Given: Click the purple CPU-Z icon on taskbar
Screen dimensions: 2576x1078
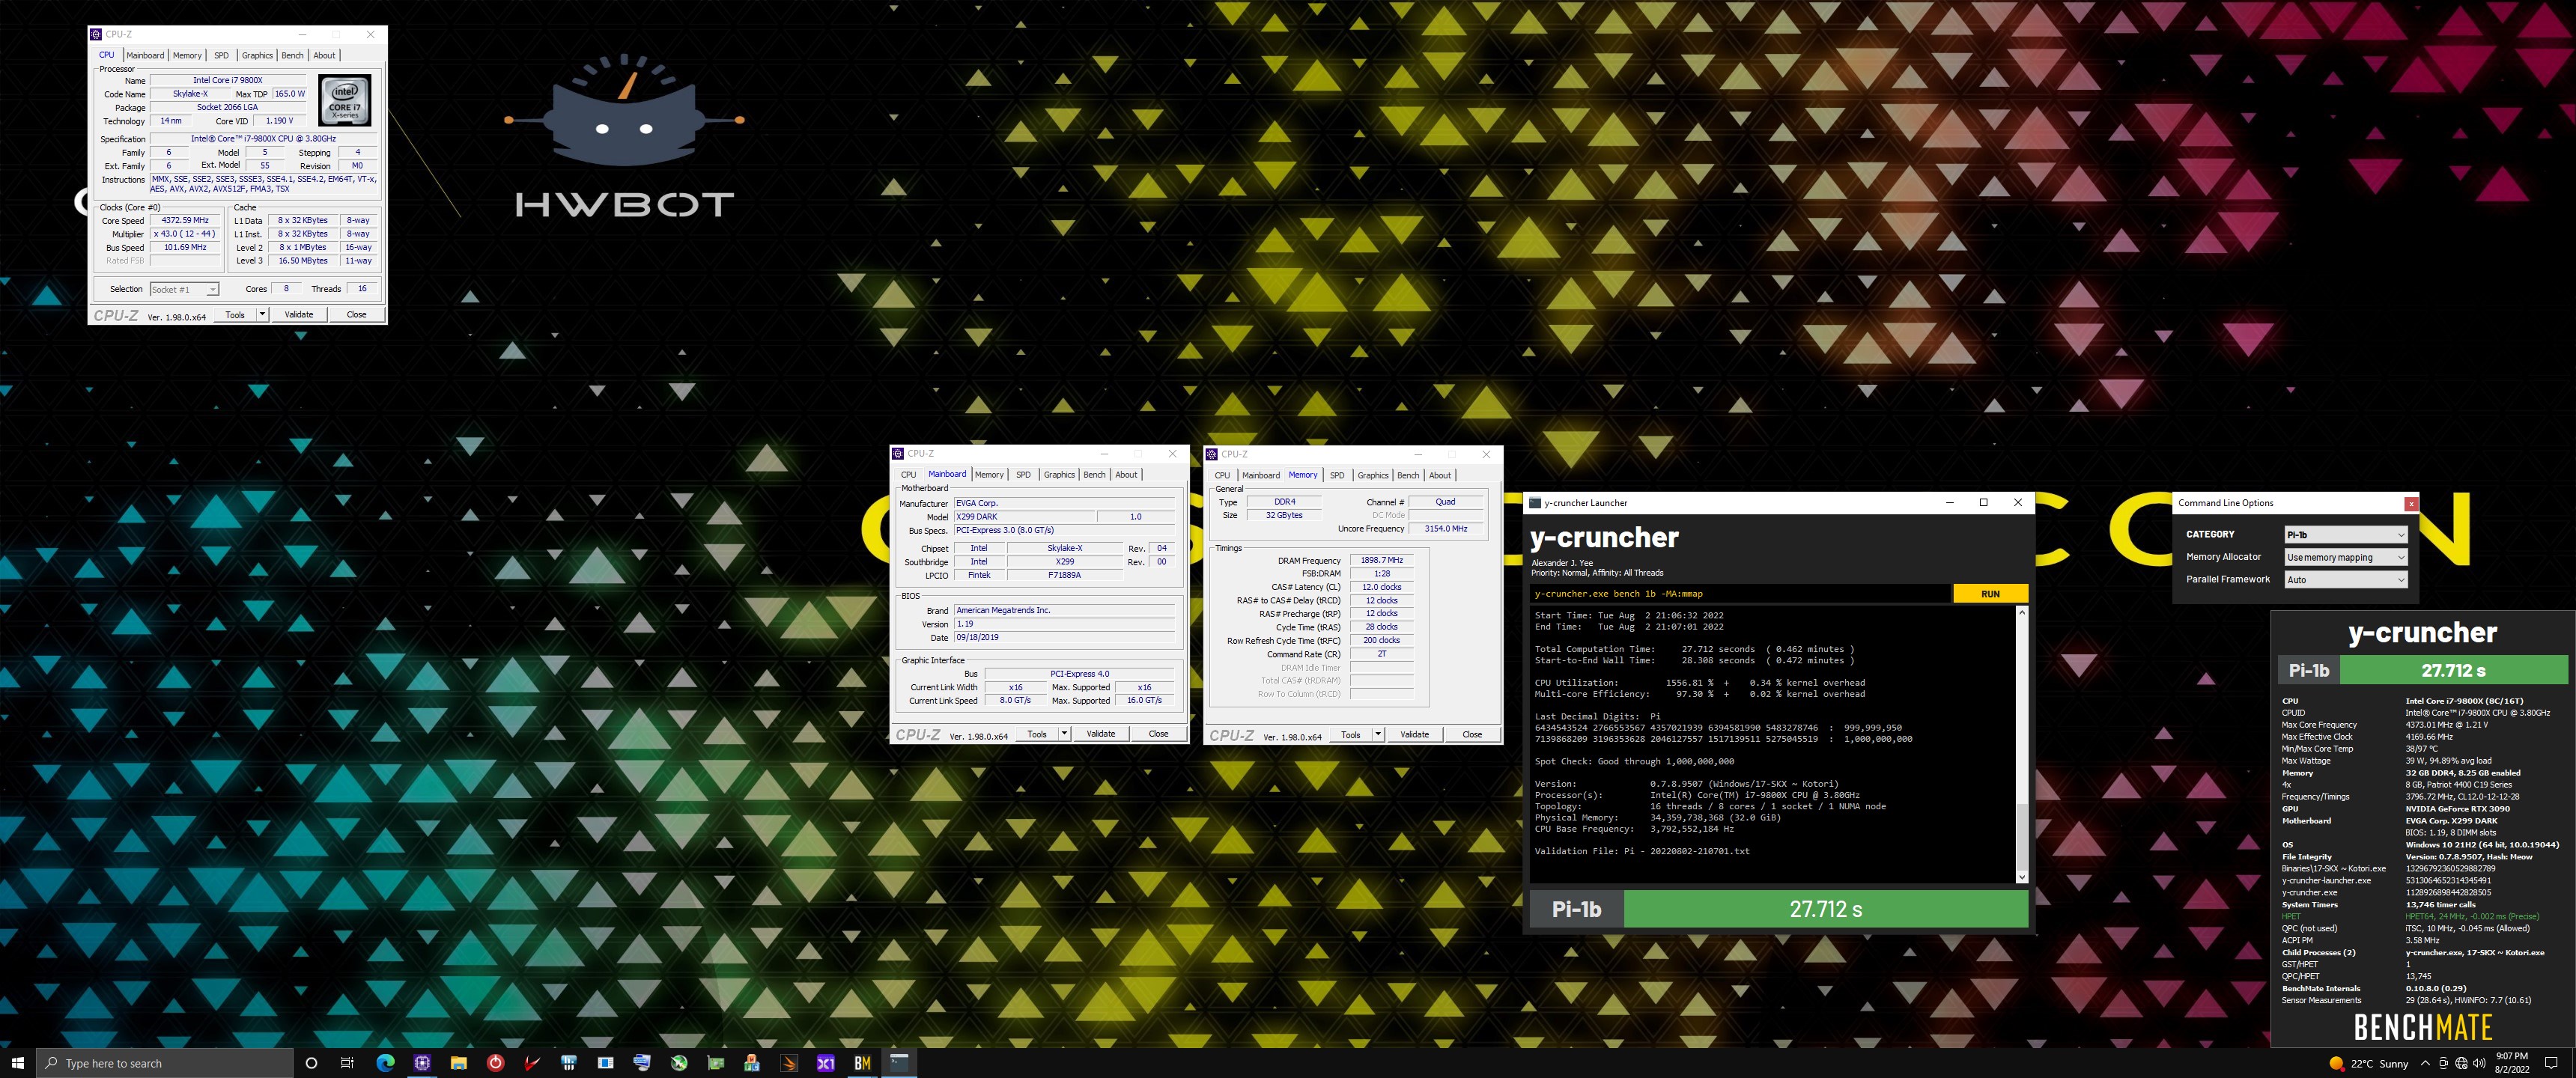Looking at the screenshot, I should (422, 1062).
